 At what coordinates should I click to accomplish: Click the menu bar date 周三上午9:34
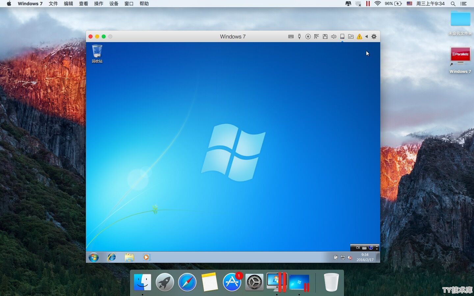tap(430, 4)
